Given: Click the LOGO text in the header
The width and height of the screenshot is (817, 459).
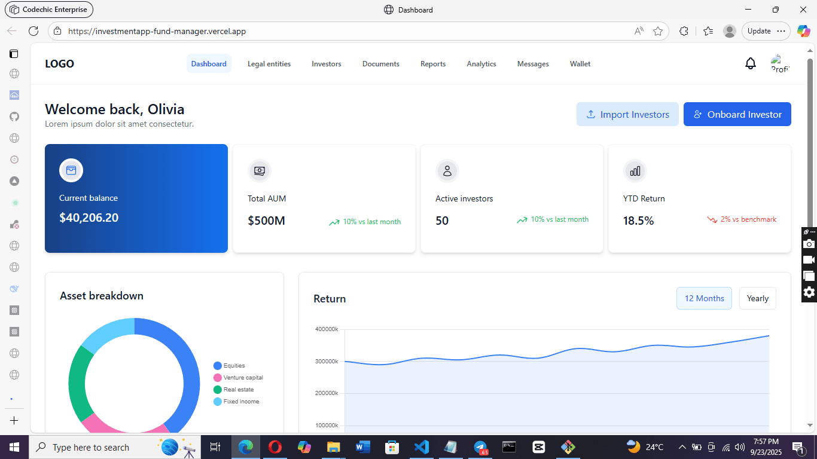Looking at the screenshot, I should 60,64.
